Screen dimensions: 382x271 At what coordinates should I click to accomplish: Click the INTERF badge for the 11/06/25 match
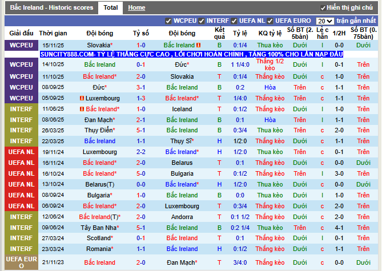click(21, 109)
